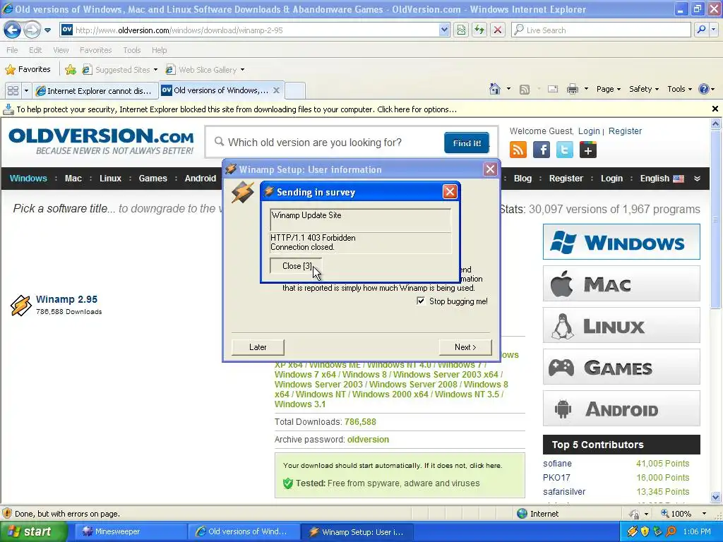
Task: Switch to Minesweeper in the taskbar
Action: point(131,531)
